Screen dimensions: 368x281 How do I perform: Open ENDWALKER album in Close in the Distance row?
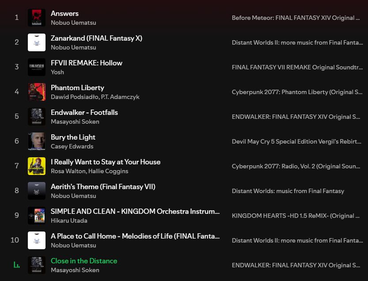pos(296,265)
